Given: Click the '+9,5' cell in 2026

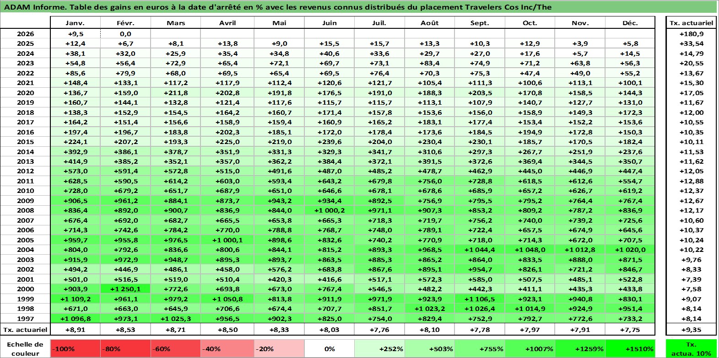Looking at the screenshot, I should 75,34.
